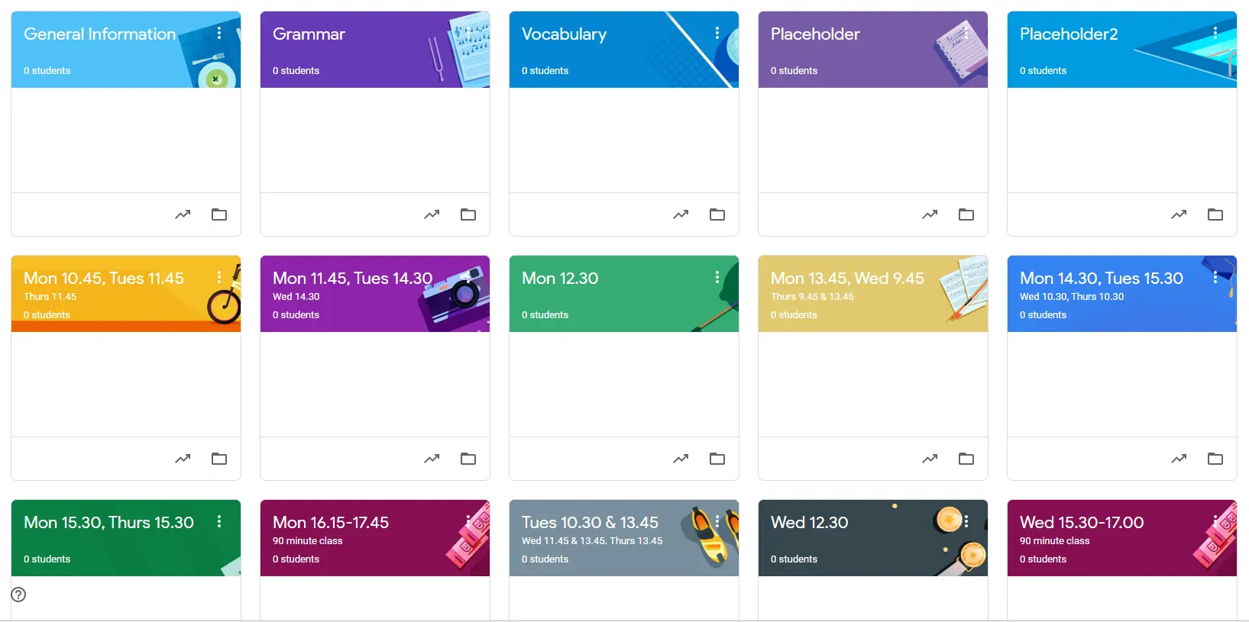Click folder icon on Mon 13.45, Wed 9.45
The image size is (1249, 622).
coord(966,459)
